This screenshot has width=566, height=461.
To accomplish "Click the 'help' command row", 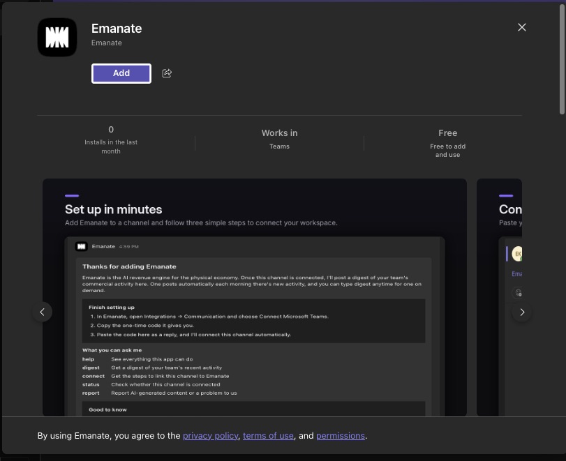I will pyautogui.click(x=137, y=359).
